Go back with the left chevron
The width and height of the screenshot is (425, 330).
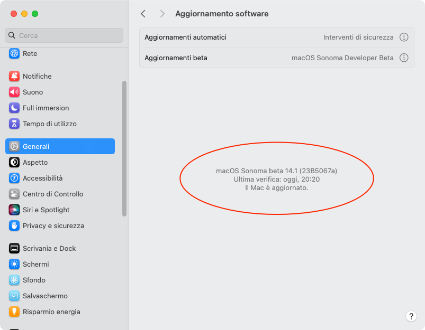(143, 14)
